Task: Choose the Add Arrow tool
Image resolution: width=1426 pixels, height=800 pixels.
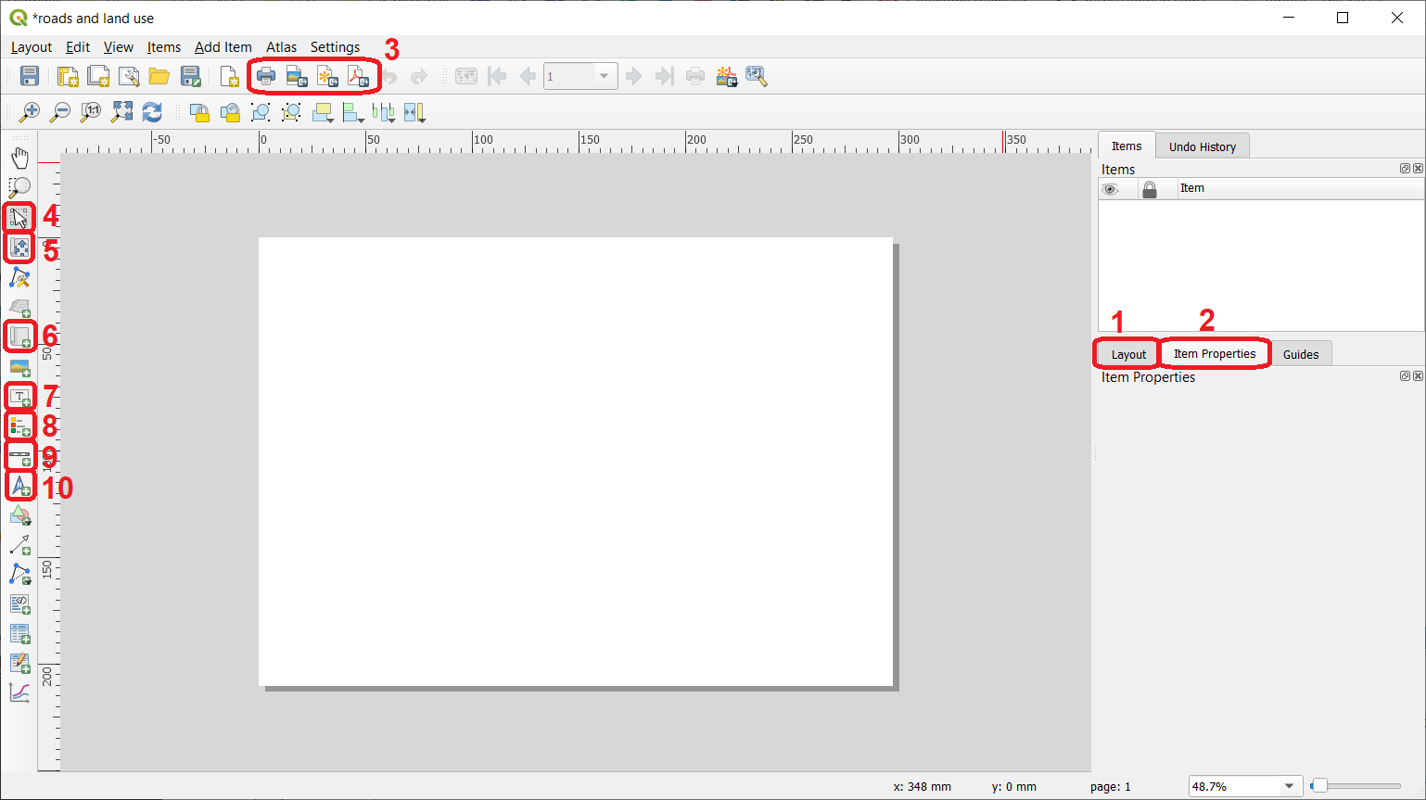Action: (x=19, y=545)
